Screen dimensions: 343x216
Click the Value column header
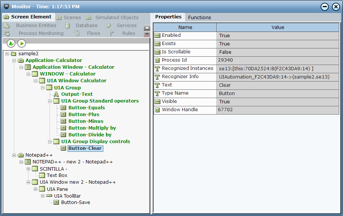(x=278, y=27)
